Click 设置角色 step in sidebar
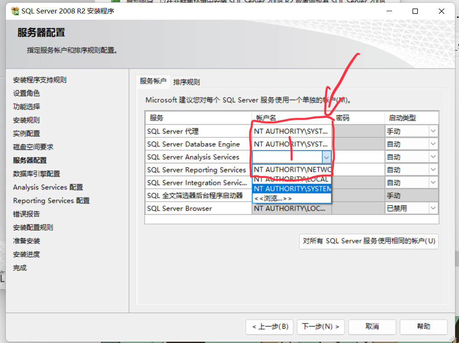 pyautogui.click(x=26, y=93)
